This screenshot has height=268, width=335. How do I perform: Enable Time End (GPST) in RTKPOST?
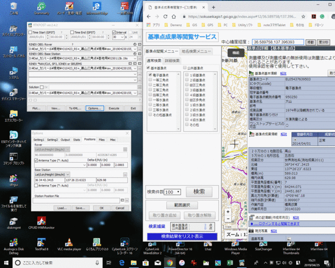pyautogui.click(x=72, y=32)
